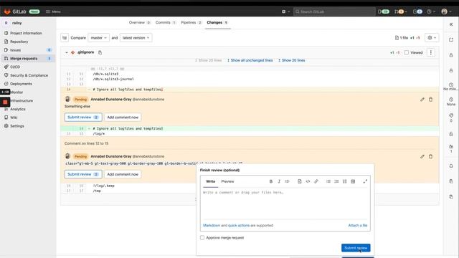Apply strikethrough in editor toolbar
This screenshot has width=459, height=258.
coord(287,181)
